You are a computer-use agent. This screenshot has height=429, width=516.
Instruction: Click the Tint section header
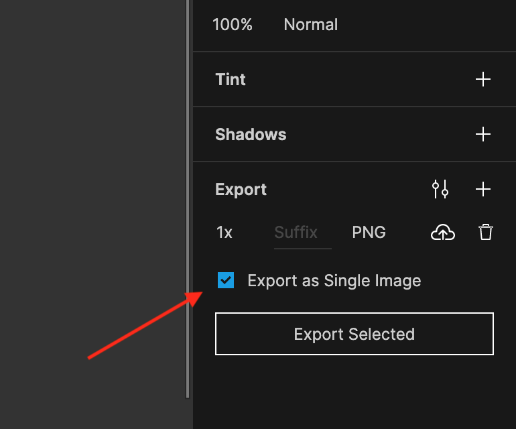point(231,79)
